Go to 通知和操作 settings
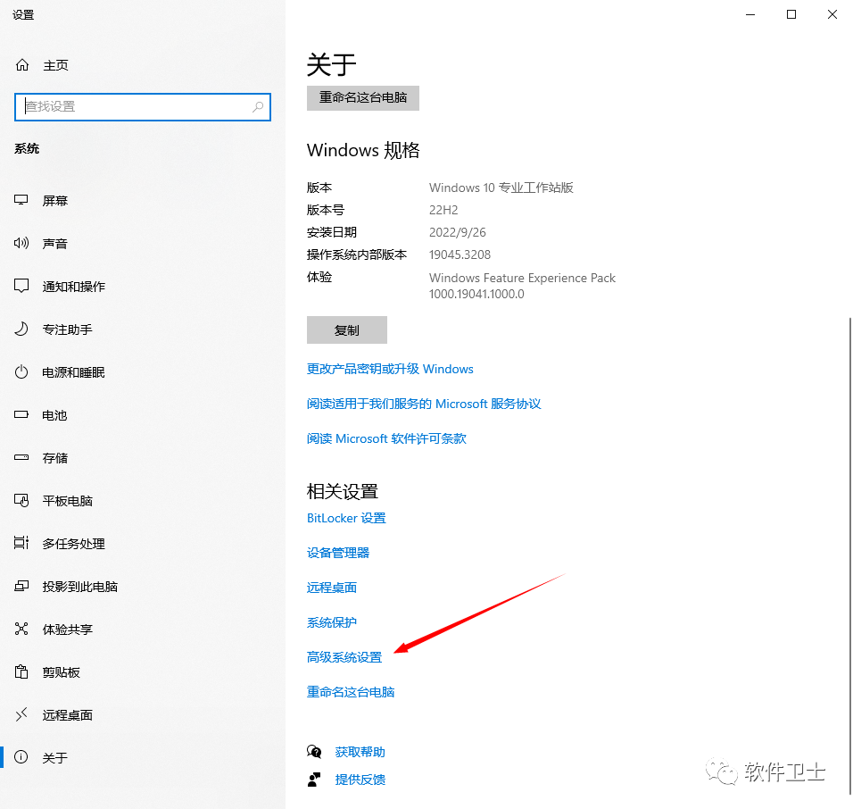853x809 pixels. pyautogui.click(x=74, y=287)
